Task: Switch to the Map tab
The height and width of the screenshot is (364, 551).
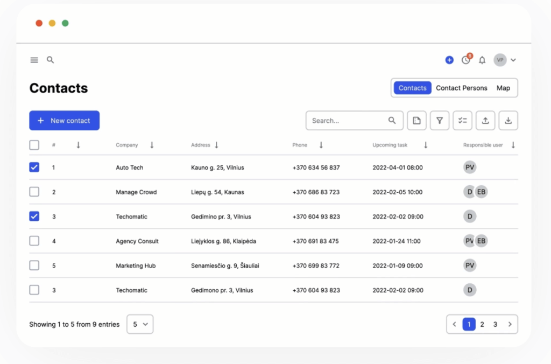Action: click(x=503, y=88)
